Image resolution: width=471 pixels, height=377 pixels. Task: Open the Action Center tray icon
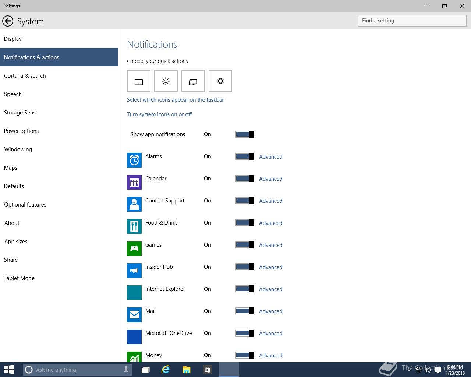click(x=438, y=370)
